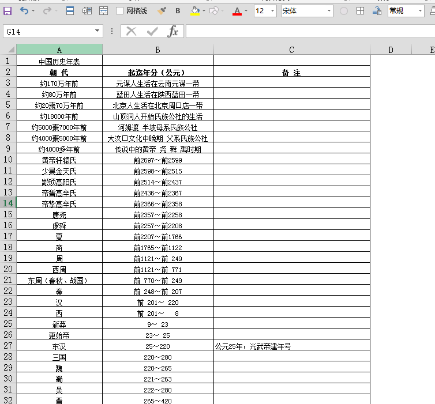Click the cell 黄帝轩辕氏
435x404 pixels.
pos(59,159)
